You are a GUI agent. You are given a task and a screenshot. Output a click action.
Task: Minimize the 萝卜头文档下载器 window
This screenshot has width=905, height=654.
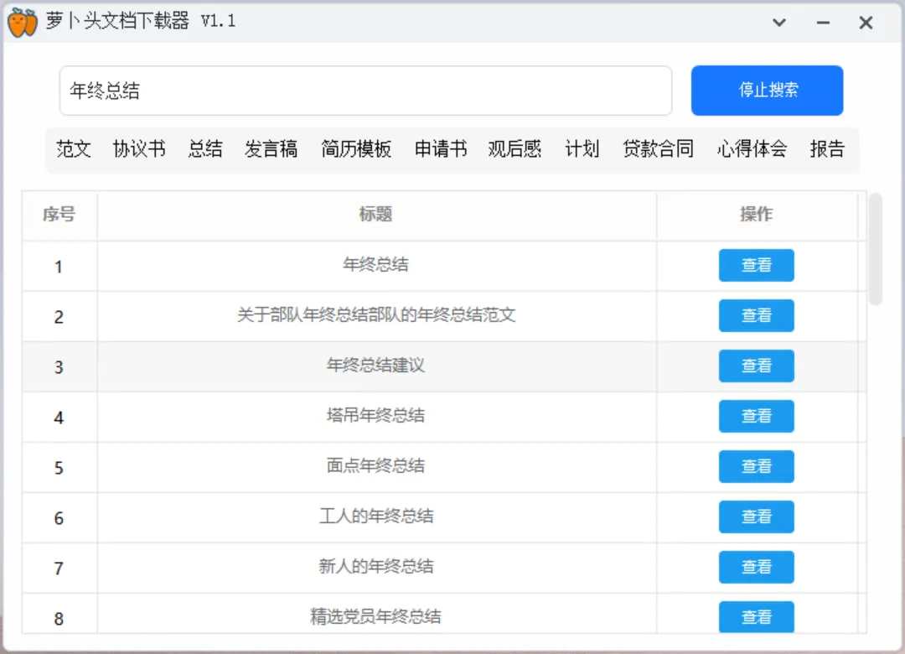coord(823,23)
